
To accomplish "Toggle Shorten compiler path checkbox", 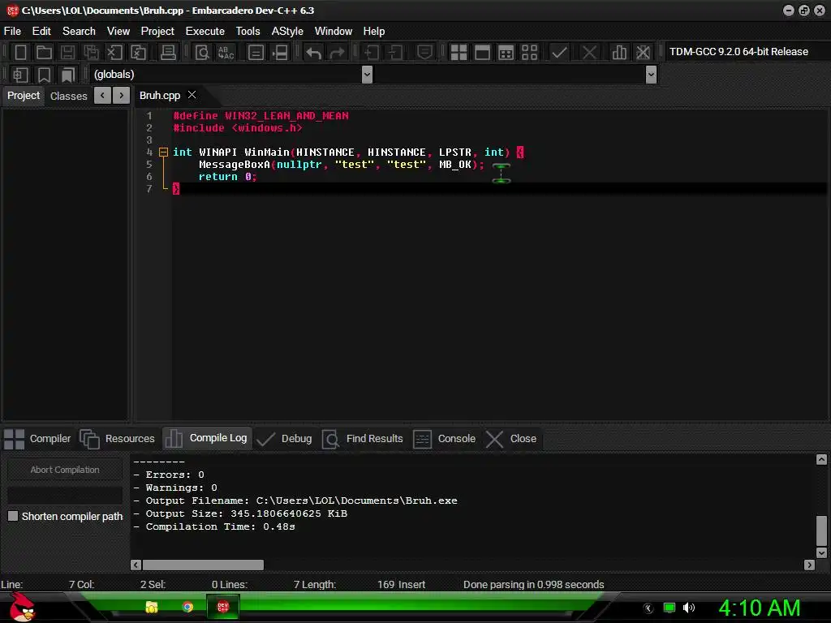I will point(13,516).
